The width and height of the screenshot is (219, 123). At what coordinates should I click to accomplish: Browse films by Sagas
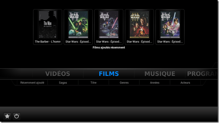point(63,82)
